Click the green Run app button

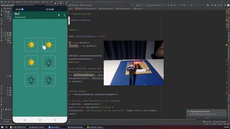pos(165,5)
